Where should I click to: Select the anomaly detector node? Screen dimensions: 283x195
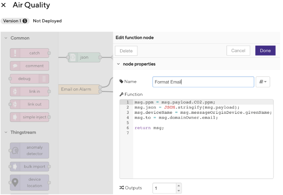pyautogui.click(x=30, y=150)
